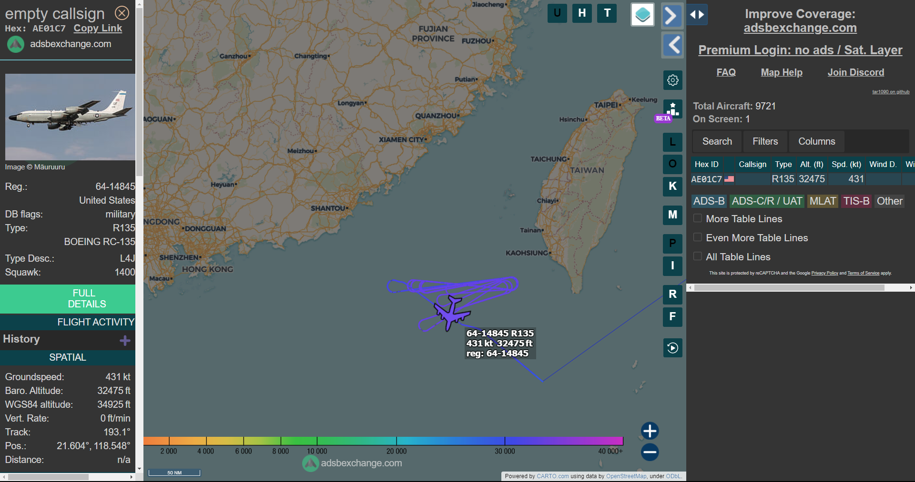Sort table by Type column
Viewport: 915px width, 482px height.
(x=783, y=164)
